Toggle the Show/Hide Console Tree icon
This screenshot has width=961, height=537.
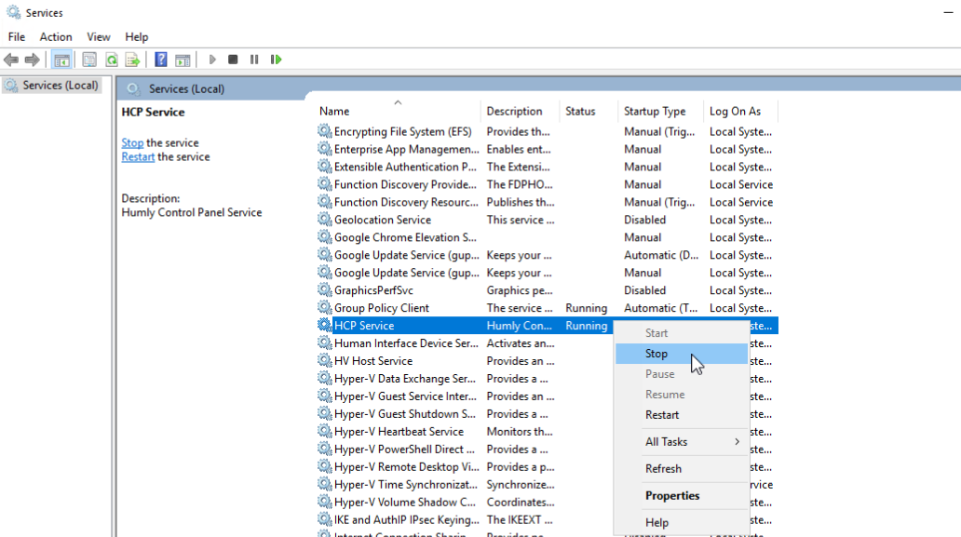pos(61,59)
